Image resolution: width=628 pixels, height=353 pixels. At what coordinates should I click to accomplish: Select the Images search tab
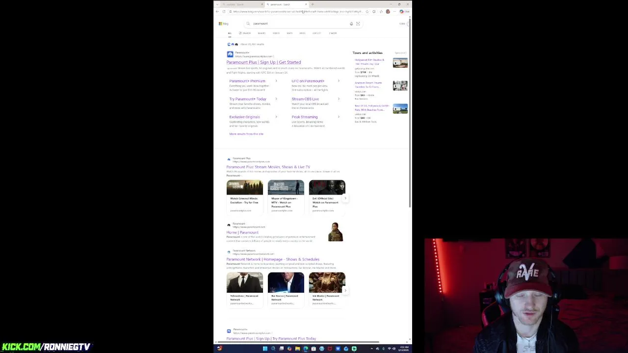coord(262,33)
